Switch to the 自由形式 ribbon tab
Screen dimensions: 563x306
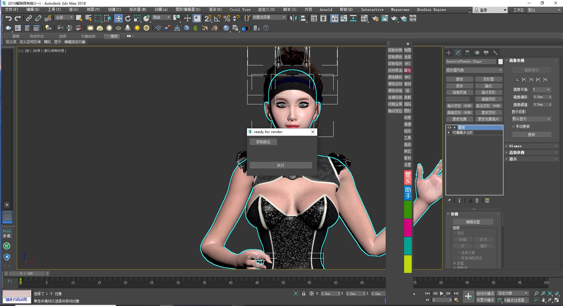(37, 36)
